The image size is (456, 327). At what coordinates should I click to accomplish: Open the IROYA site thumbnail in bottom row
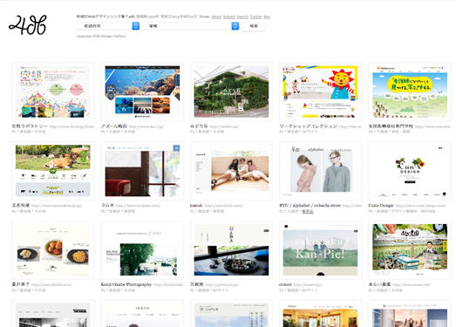(142, 314)
